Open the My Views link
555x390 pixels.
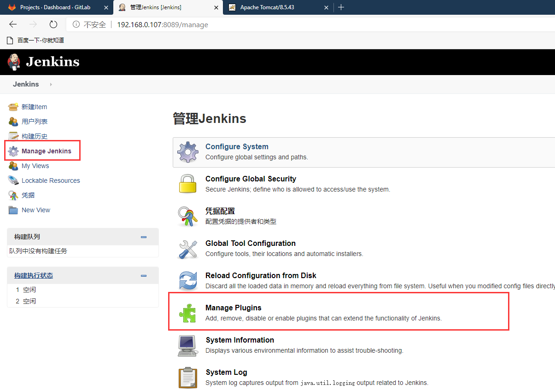35,166
